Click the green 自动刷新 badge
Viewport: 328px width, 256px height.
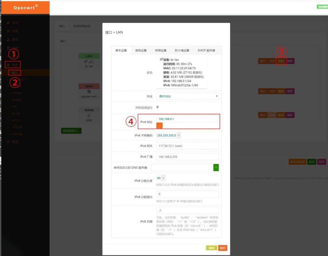[322, 7]
